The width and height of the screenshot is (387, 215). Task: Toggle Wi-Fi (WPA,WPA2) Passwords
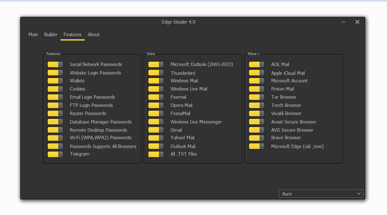tap(55, 138)
